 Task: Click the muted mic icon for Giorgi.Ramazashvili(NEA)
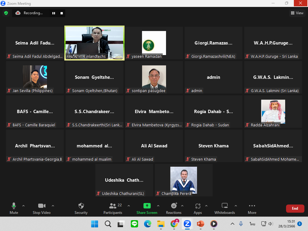188,56
